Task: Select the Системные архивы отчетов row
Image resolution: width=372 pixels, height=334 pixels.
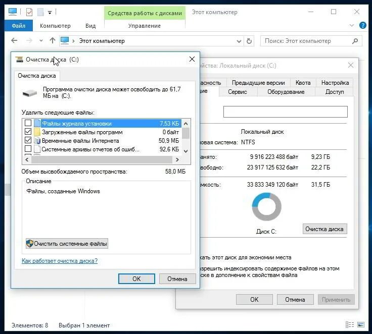Action: (x=102, y=149)
